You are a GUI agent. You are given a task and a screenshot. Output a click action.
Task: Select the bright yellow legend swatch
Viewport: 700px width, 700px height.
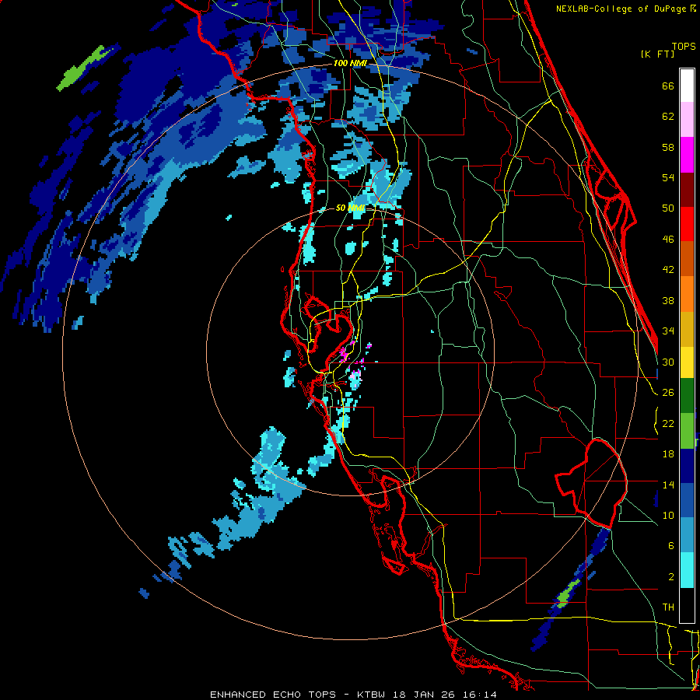click(x=687, y=362)
